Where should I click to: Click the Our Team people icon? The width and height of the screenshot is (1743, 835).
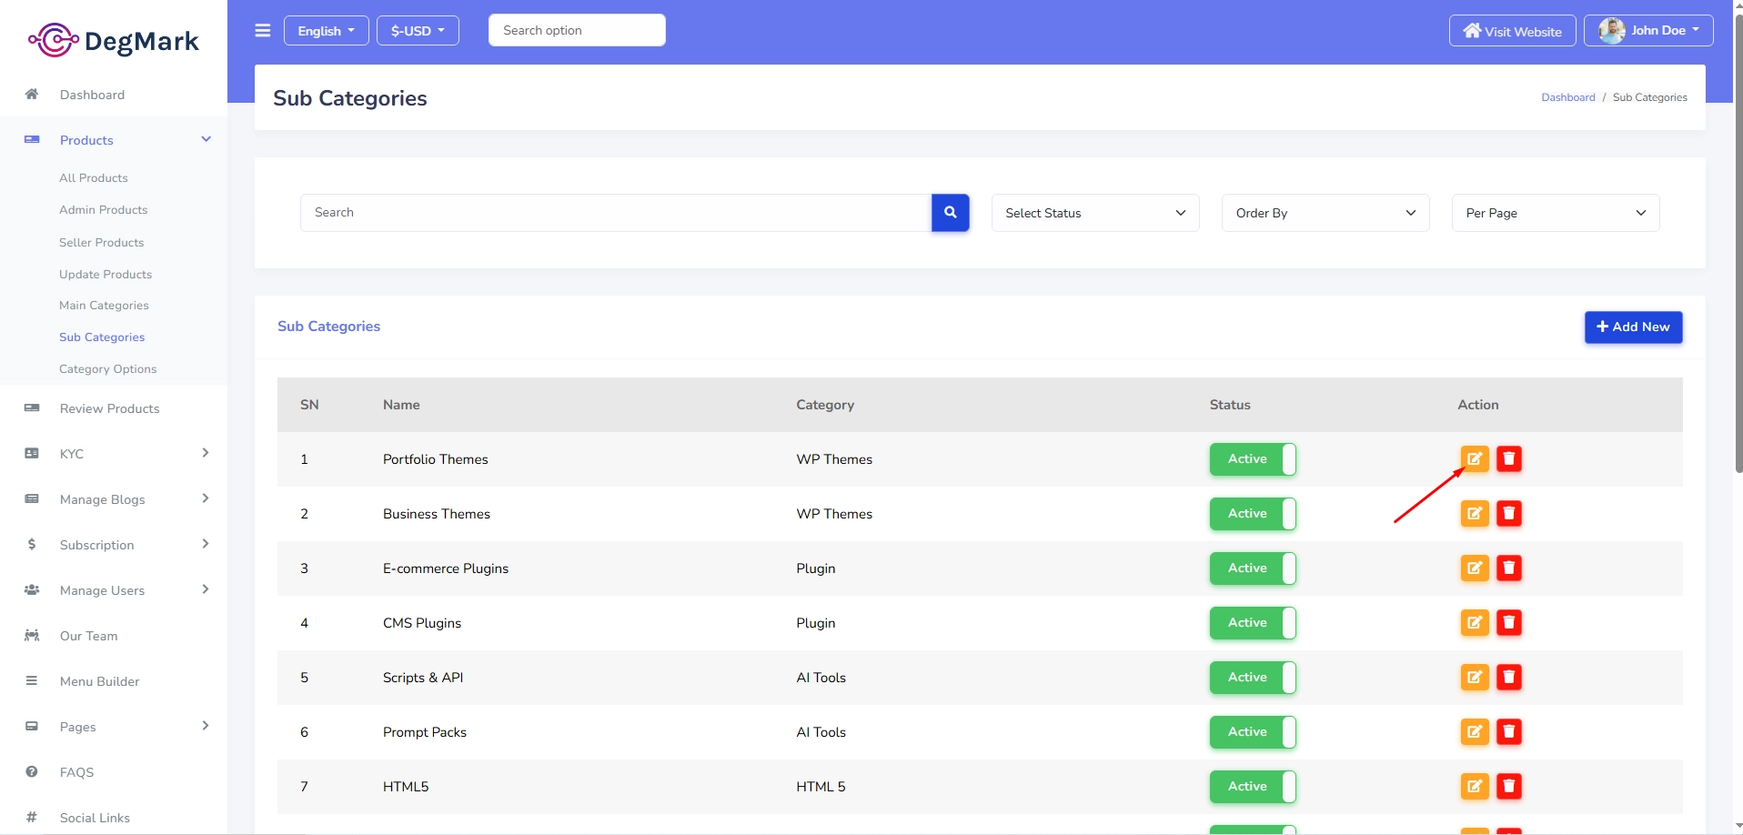pyautogui.click(x=32, y=635)
